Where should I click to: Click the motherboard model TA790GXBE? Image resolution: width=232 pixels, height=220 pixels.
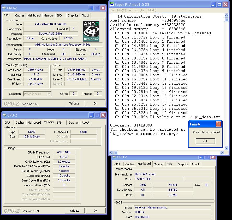(x=159, y=179)
